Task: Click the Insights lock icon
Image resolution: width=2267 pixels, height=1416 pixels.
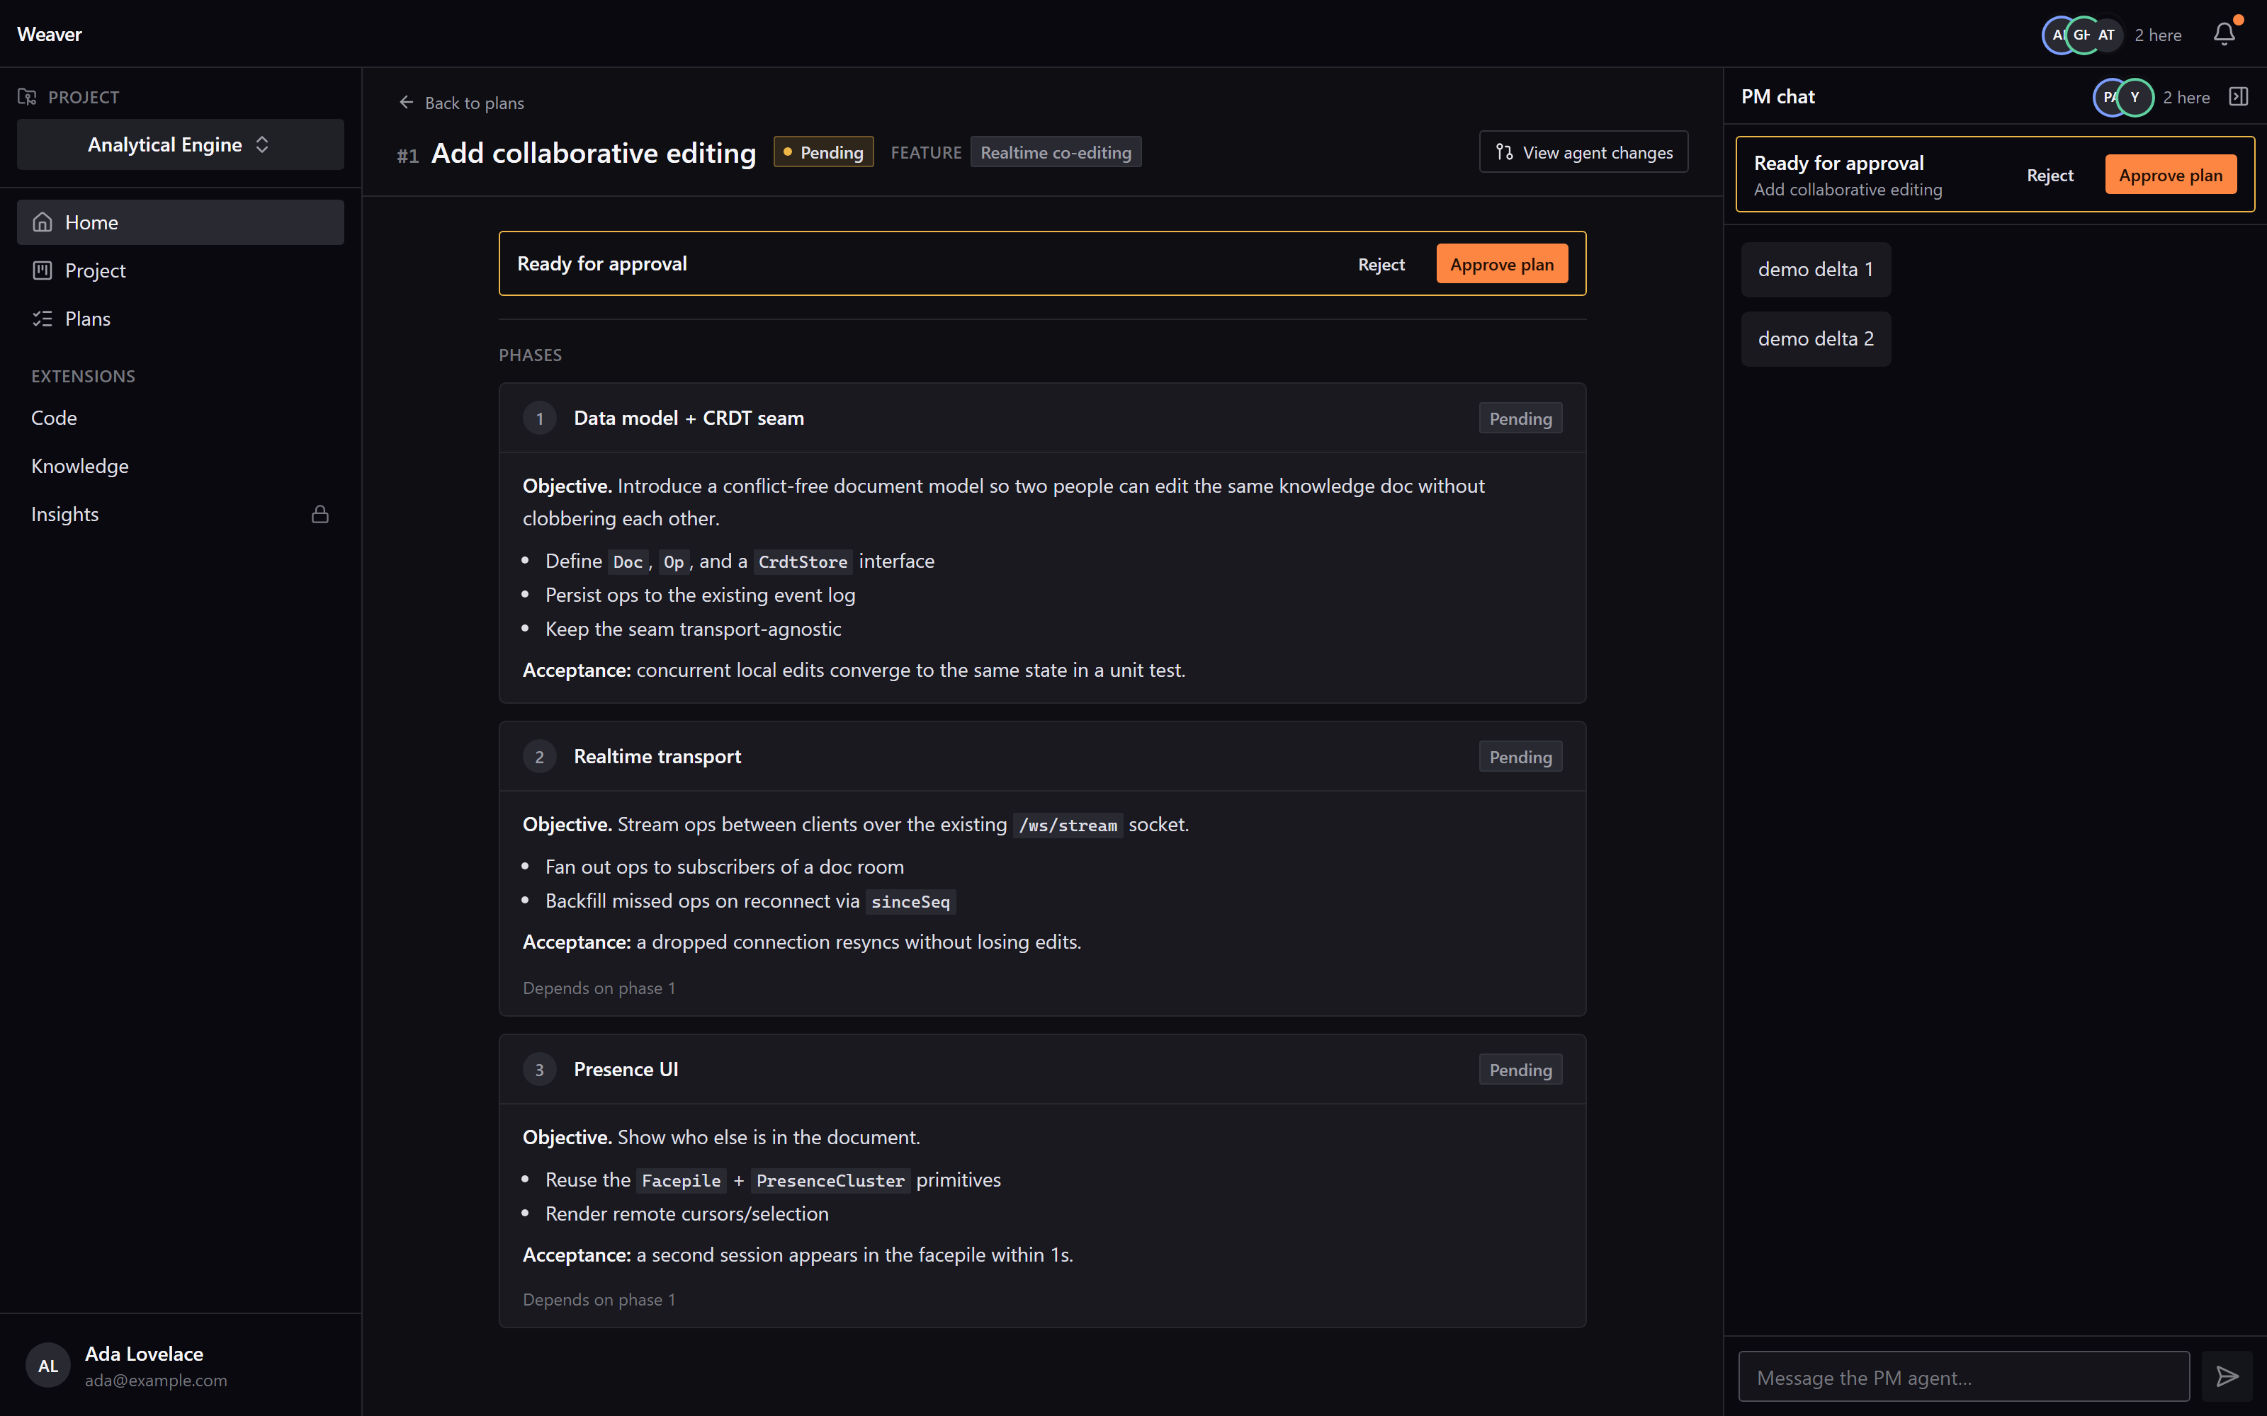Action: click(x=320, y=514)
